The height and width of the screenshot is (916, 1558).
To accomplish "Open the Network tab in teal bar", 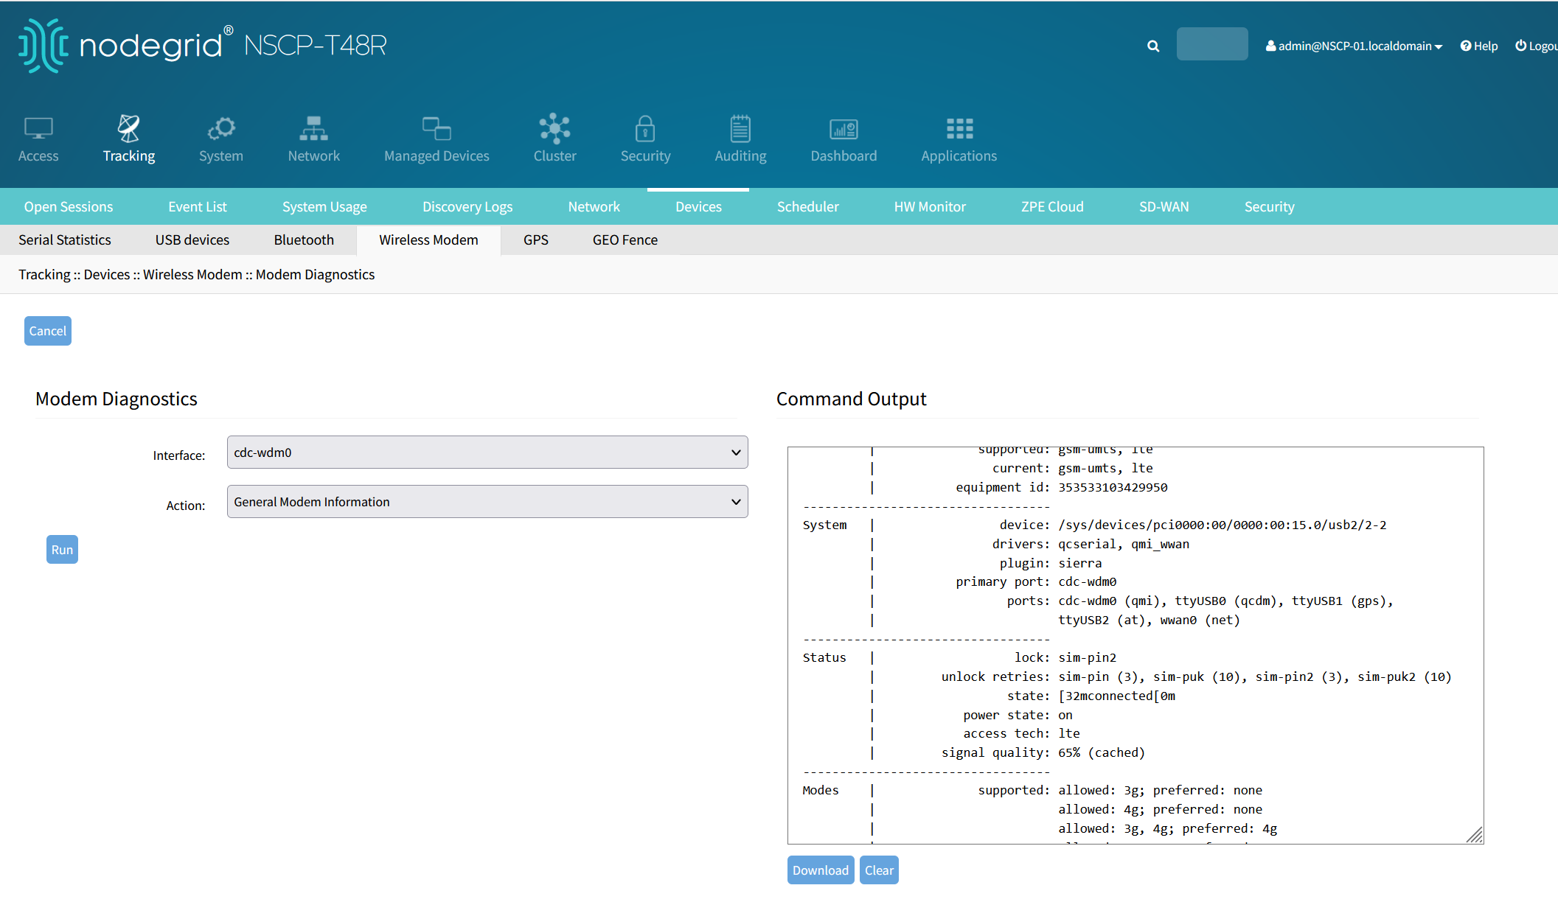I will (x=594, y=207).
